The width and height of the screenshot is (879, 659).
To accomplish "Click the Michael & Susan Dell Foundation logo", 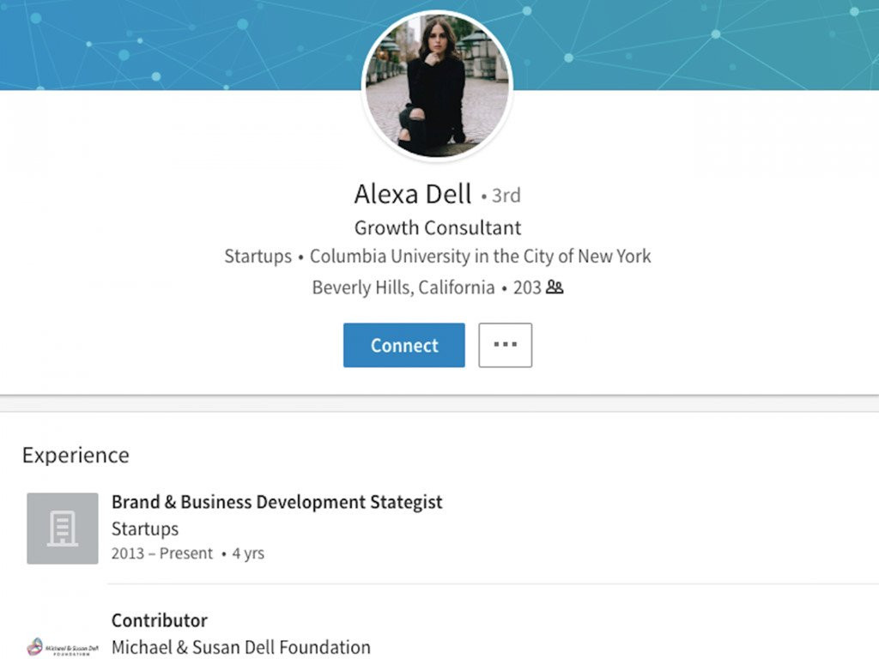I will (x=63, y=646).
